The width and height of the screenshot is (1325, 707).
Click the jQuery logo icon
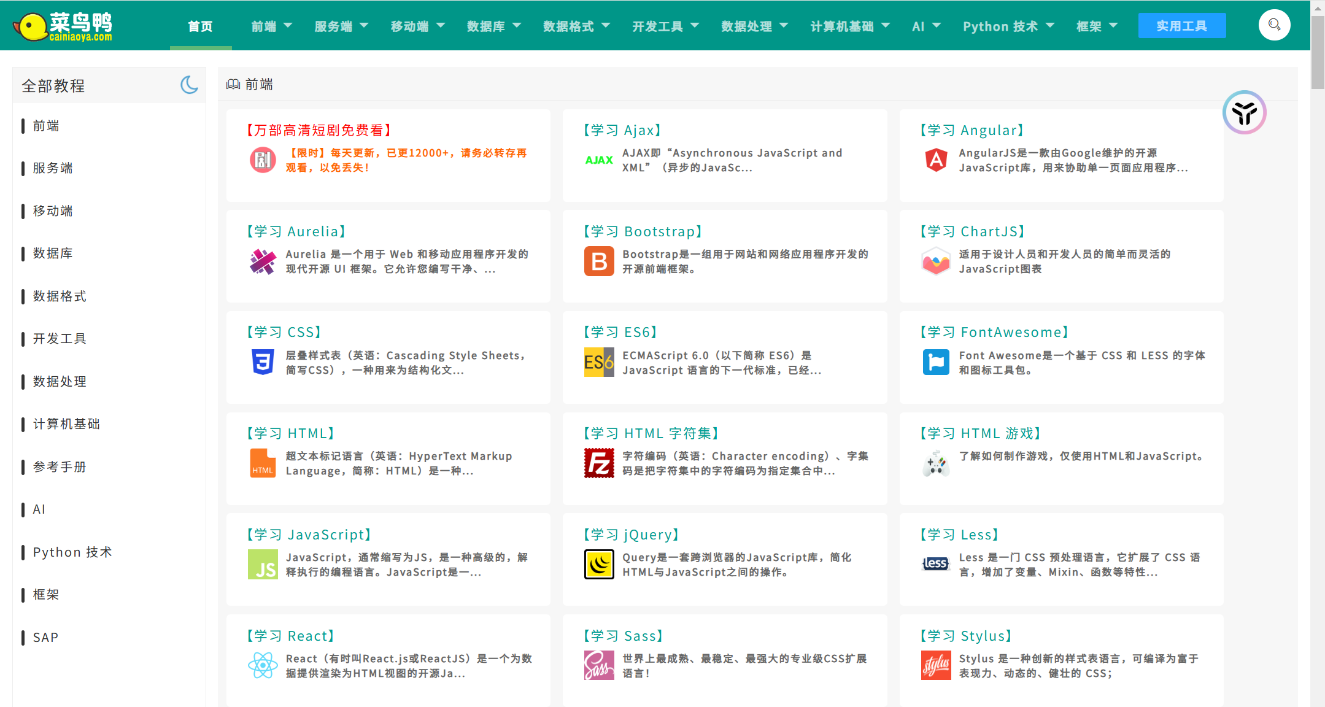(x=599, y=565)
